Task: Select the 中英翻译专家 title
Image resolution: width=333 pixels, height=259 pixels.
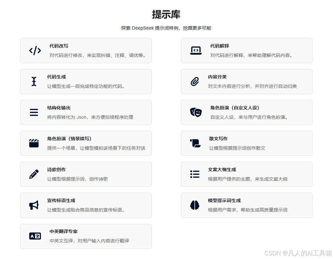Action: coord(63,231)
